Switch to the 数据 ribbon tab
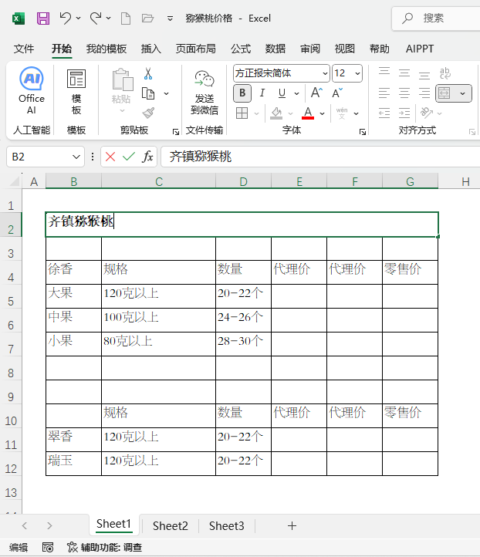 pos(275,49)
